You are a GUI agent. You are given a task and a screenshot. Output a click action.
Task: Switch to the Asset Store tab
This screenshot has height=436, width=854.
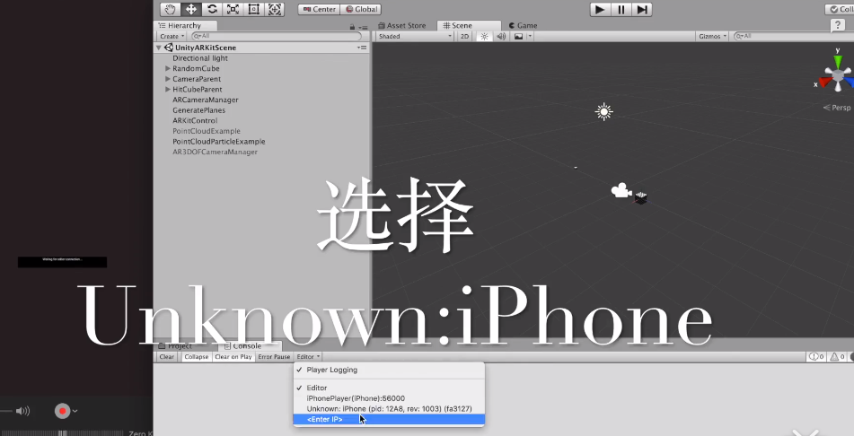pos(402,26)
